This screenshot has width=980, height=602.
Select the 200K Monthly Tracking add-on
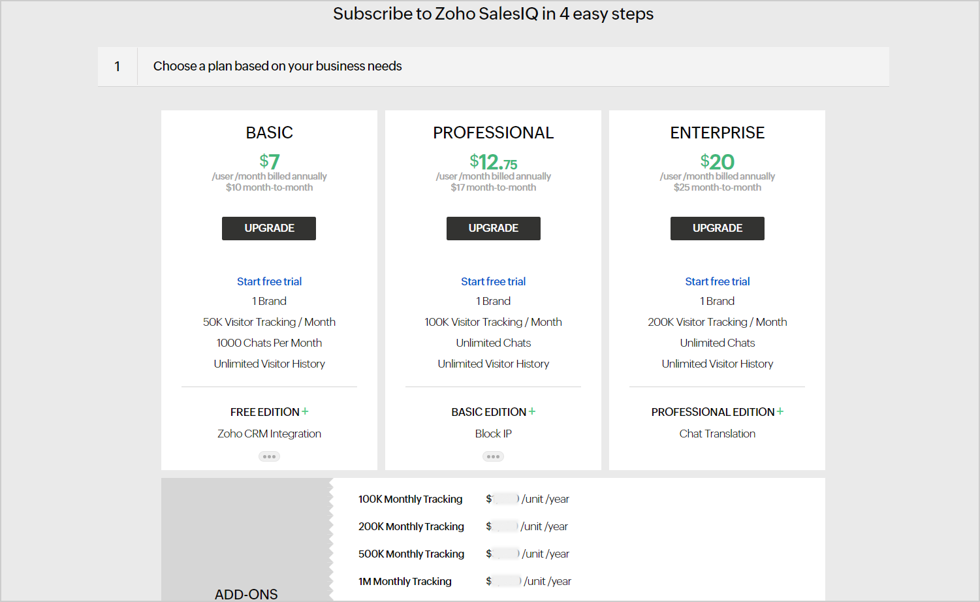pos(411,526)
